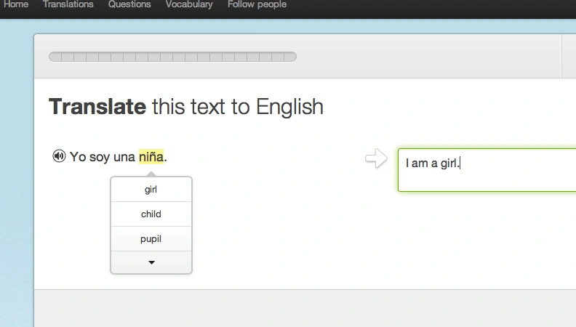This screenshot has width=576, height=327.
Task: Play audio for the Spanish sentence
Action: pyautogui.click(x=59, y=156)
